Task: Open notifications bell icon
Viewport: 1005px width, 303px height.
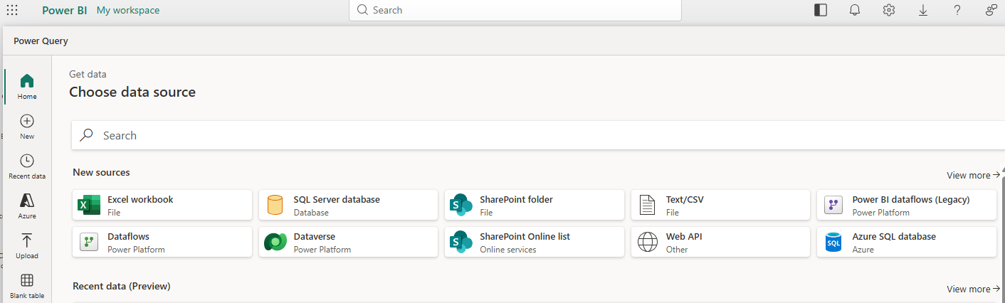Action: (x=855, y=10)
